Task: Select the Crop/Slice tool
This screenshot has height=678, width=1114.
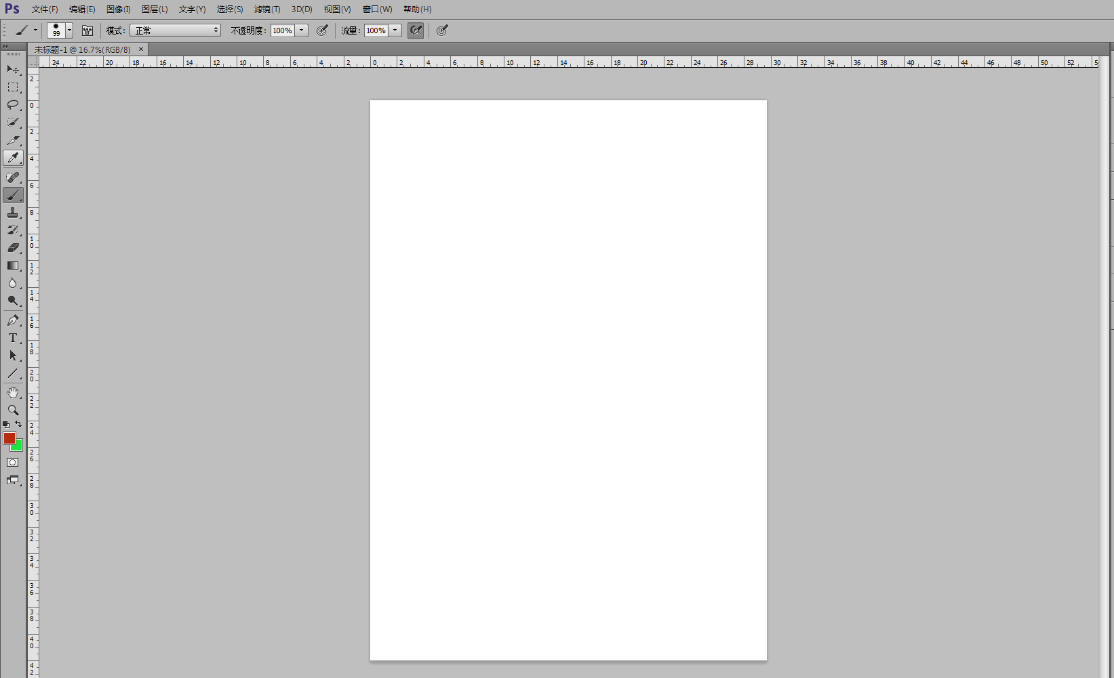Action: [13, 140]
